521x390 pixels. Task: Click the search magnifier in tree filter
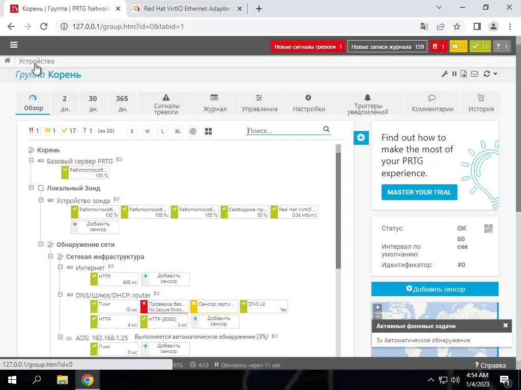(326, 129)
